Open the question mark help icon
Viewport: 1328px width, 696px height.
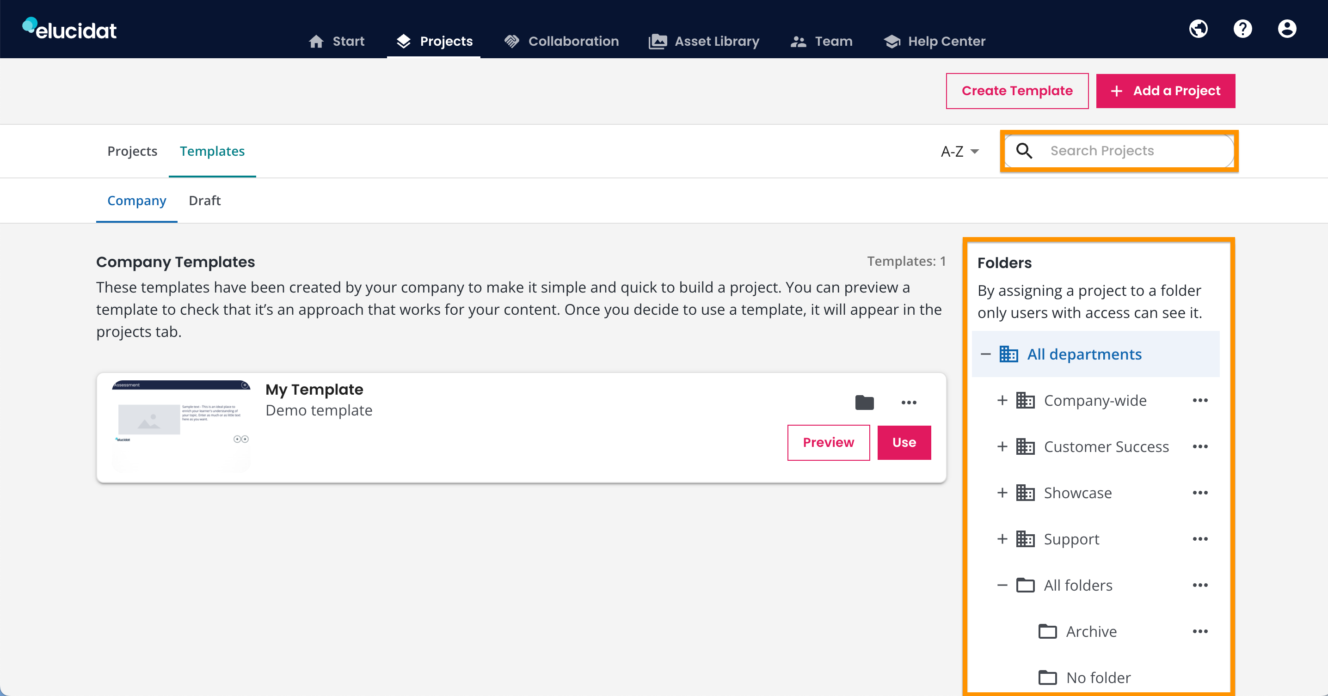pos(1242,29)
